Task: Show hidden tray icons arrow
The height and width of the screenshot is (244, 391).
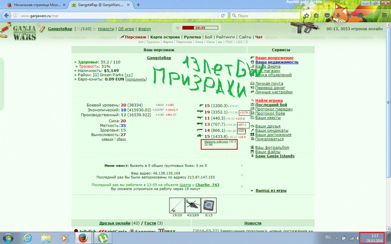Action: pyautogui.click(x=336, y=238)
